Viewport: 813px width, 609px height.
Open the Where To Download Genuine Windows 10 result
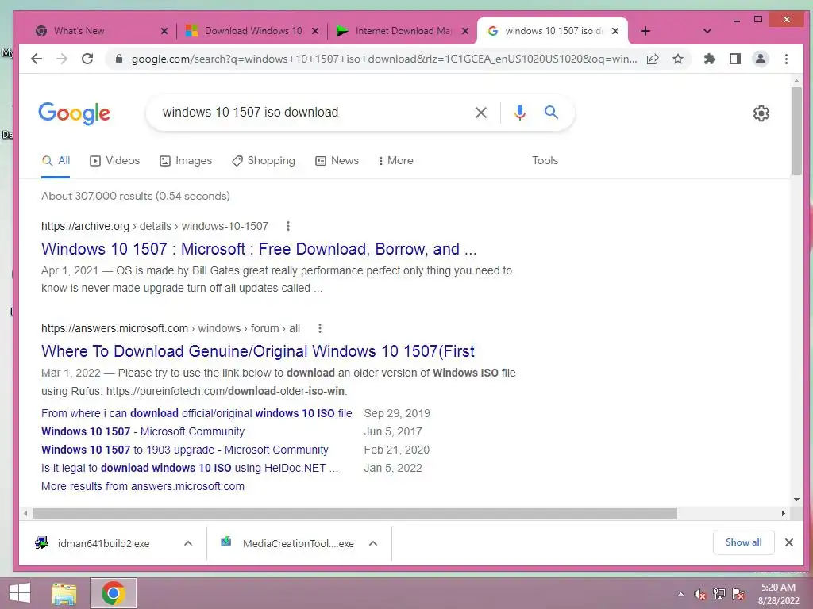(258, 351)
